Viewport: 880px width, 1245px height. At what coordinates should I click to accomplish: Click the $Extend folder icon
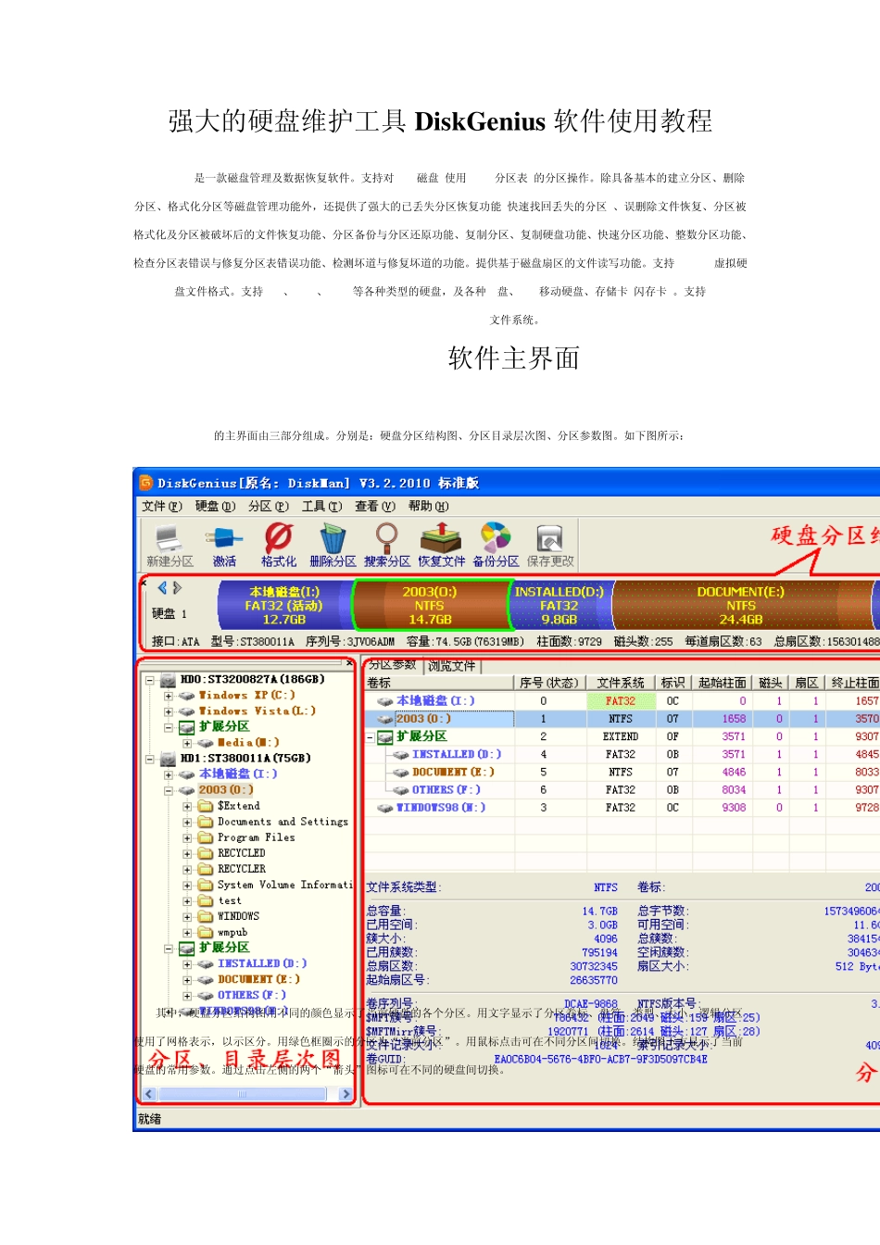(206, 806)
